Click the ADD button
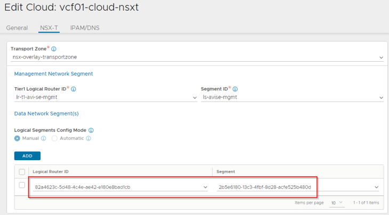 pos(27,156)
